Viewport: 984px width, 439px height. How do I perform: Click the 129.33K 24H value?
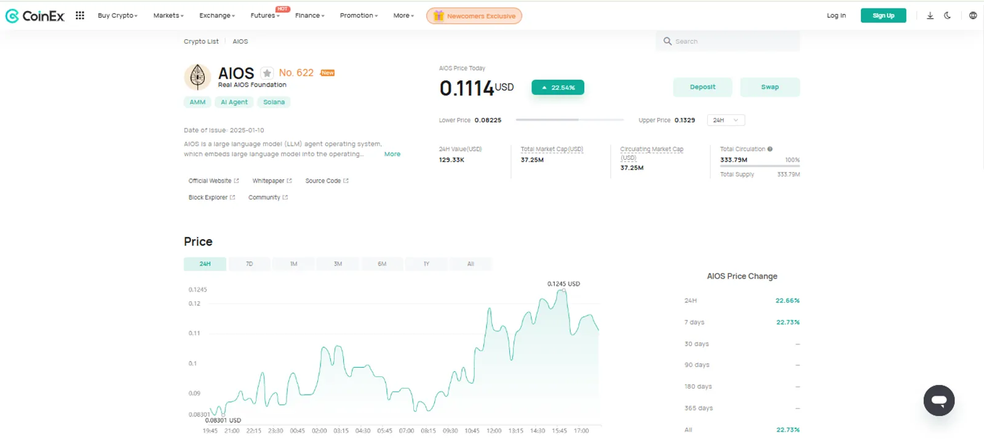click(451, 160)
